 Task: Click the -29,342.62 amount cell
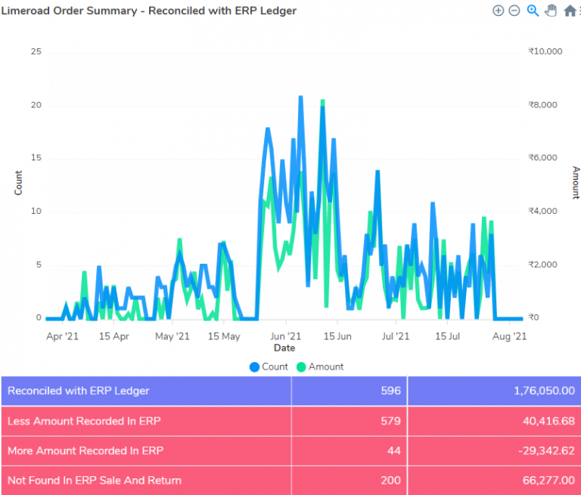494,451
